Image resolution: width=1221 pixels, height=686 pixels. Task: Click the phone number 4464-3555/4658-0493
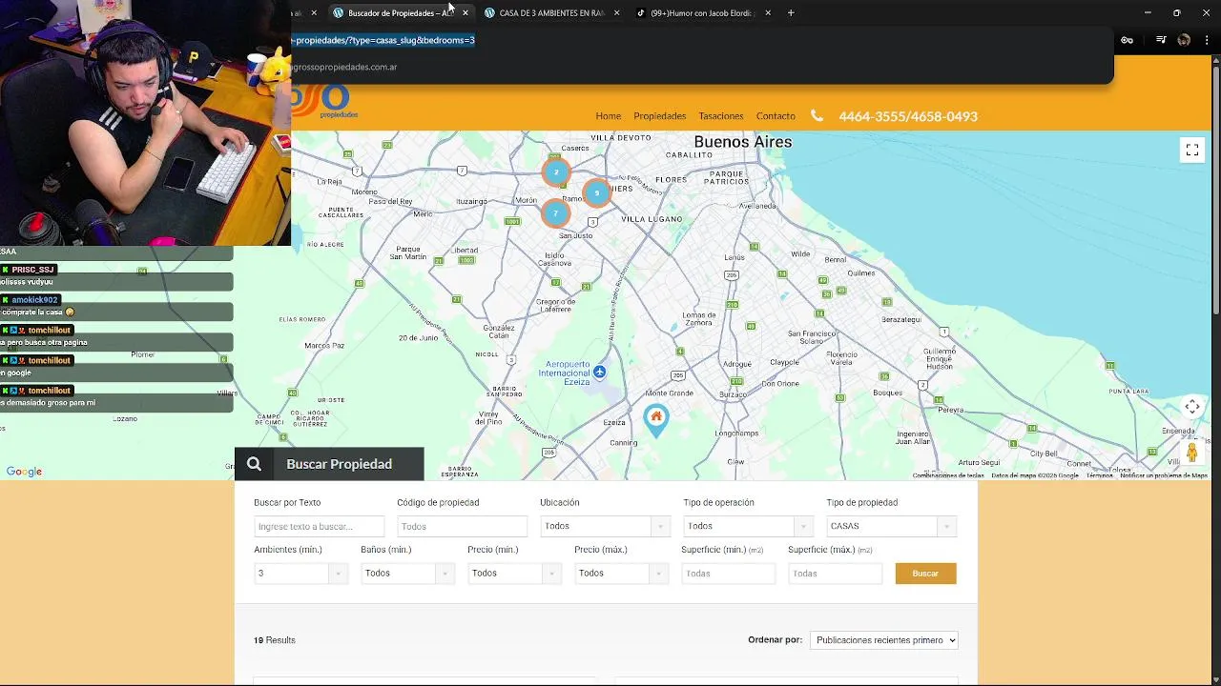click(908, 116)
